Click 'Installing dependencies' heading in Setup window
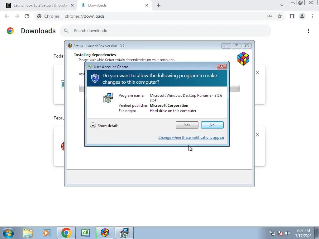This screenshot has height=239, width=319. tap(95, 55)
